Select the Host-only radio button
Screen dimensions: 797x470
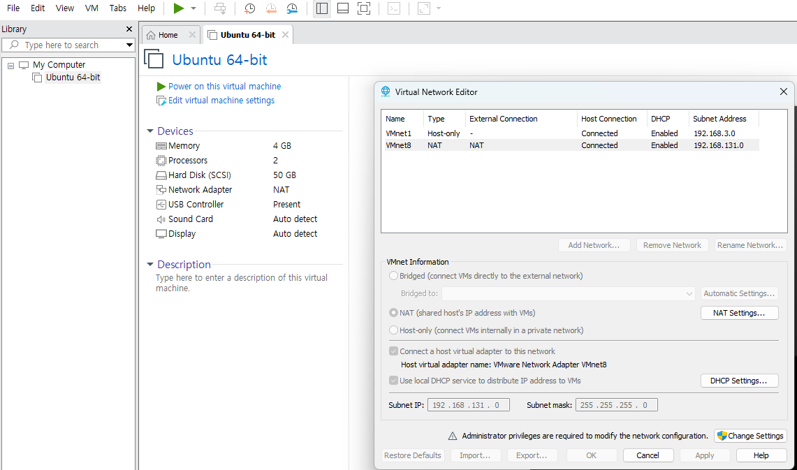click(x=393, y=330)
